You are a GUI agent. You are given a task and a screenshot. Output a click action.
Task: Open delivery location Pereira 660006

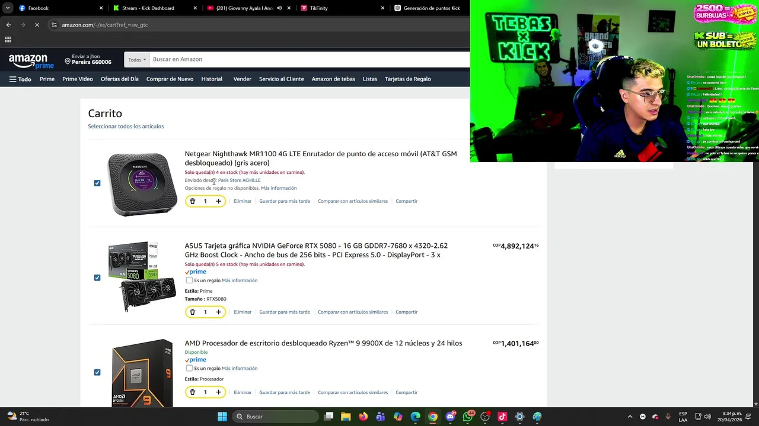88,59
